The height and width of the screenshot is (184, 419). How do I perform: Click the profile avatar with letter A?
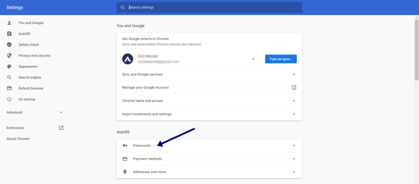coord(128,59)
